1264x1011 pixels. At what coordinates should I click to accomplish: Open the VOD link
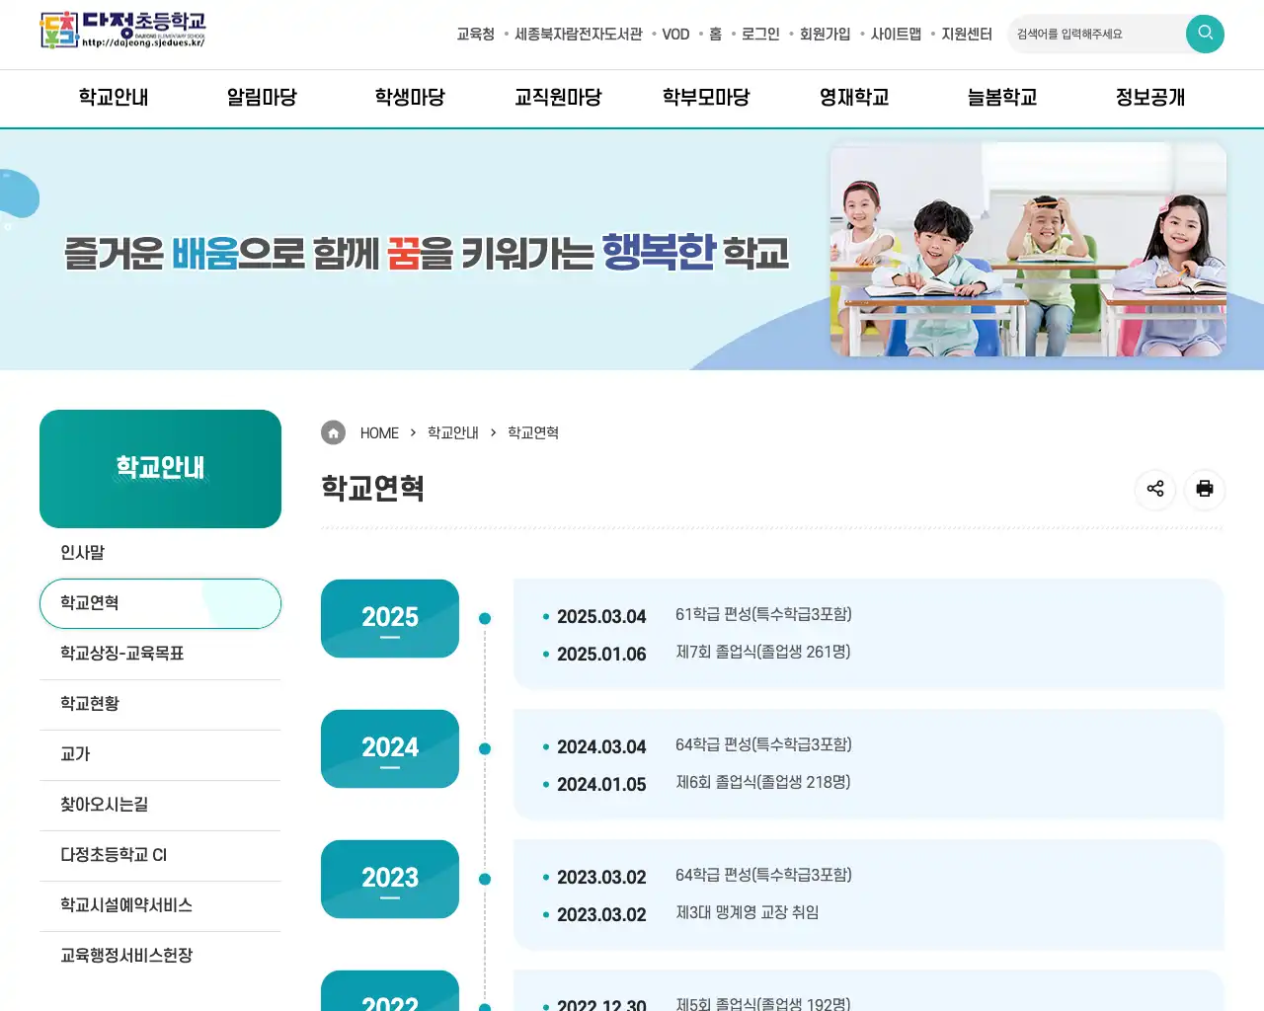[675, 34]
